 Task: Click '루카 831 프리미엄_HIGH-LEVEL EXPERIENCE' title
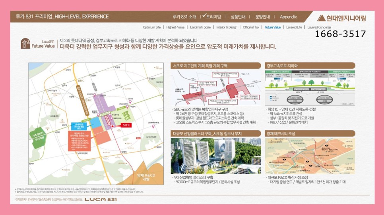[62, 17]
